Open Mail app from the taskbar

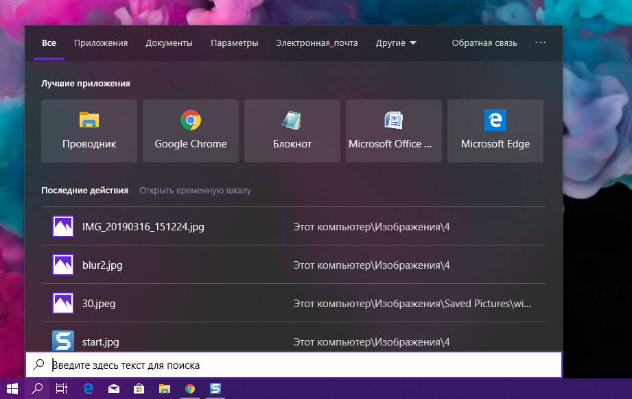click(114, 389)
